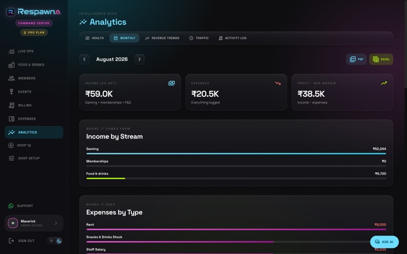
Task: Click the Income by Stream heading
Action: (x=115, y=137)
